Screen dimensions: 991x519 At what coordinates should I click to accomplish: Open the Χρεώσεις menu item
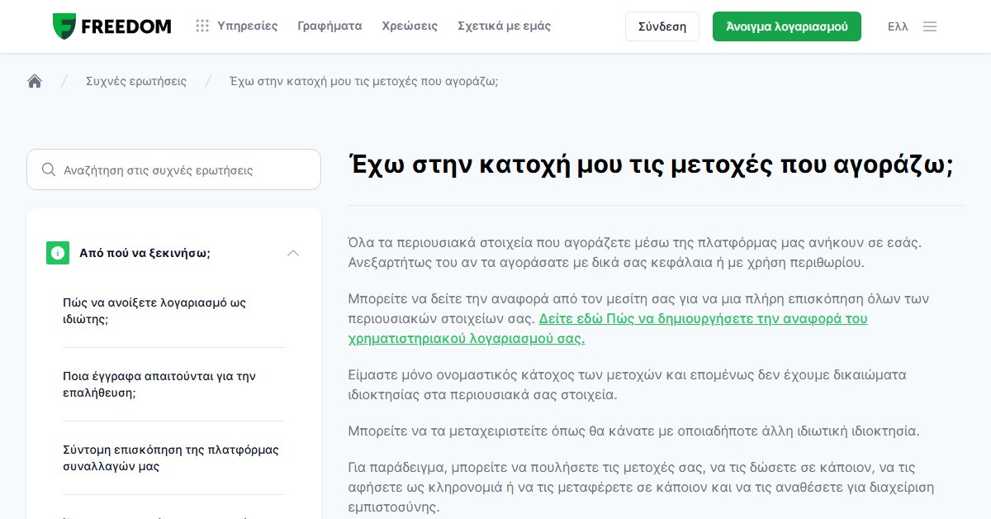410,26
